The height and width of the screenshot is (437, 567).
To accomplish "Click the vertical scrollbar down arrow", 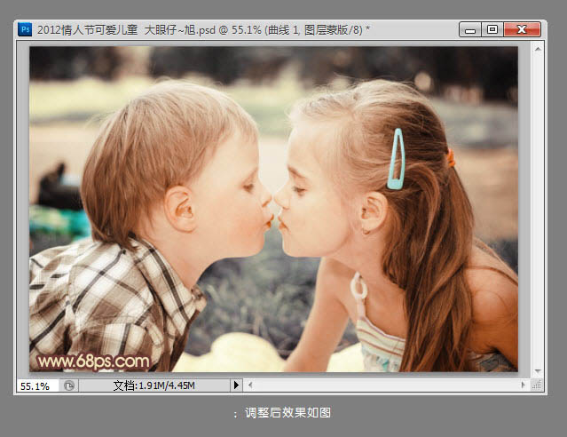I will point(538,369).
